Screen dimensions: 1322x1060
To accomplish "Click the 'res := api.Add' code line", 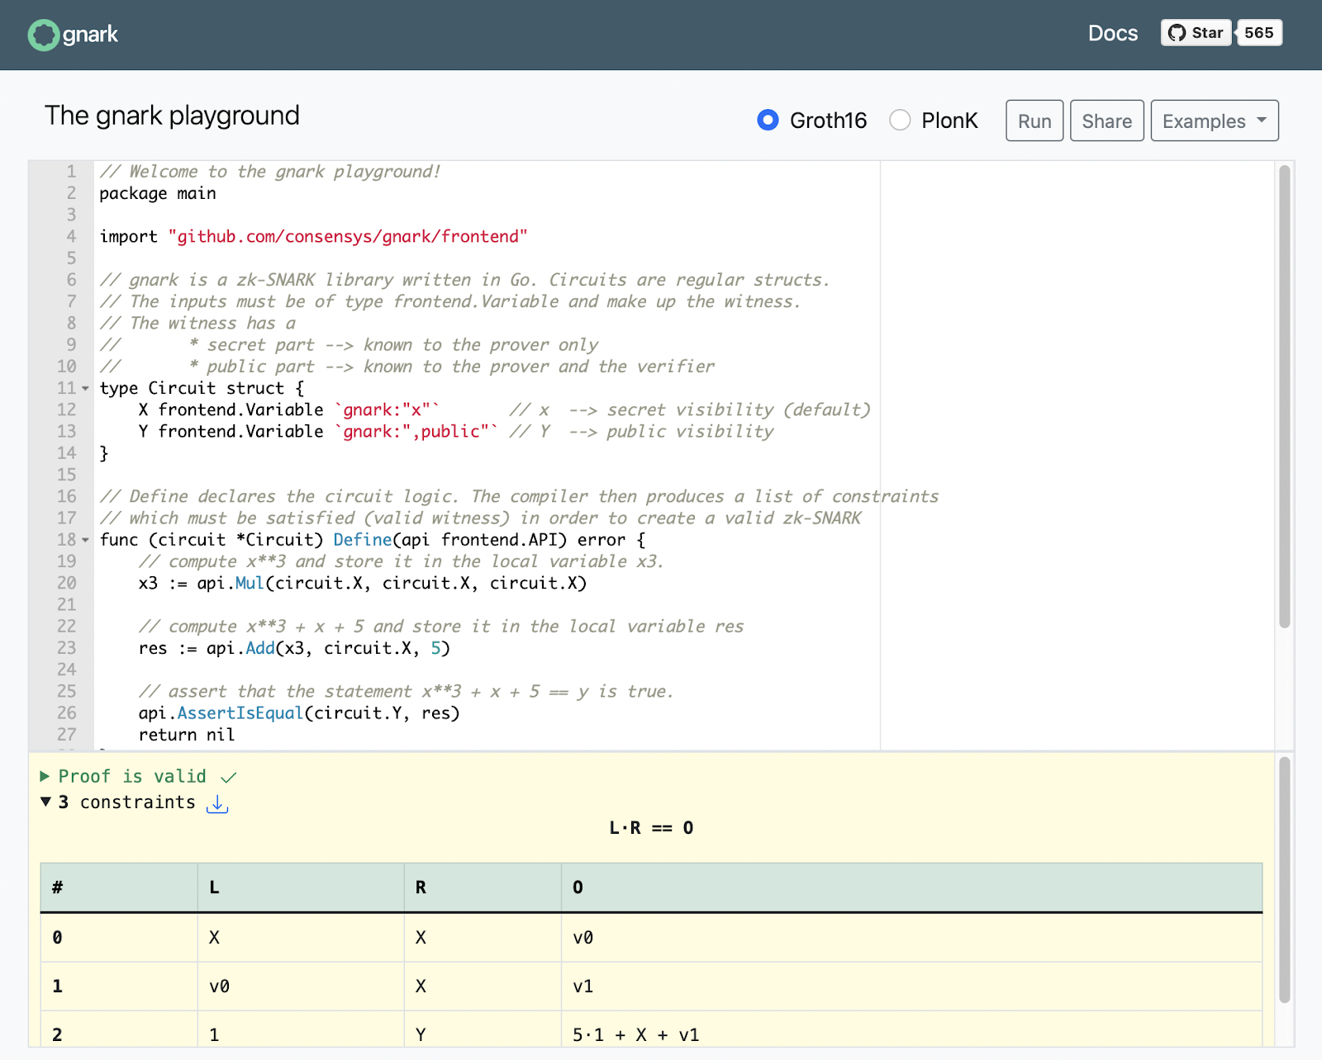I will 294,648.
